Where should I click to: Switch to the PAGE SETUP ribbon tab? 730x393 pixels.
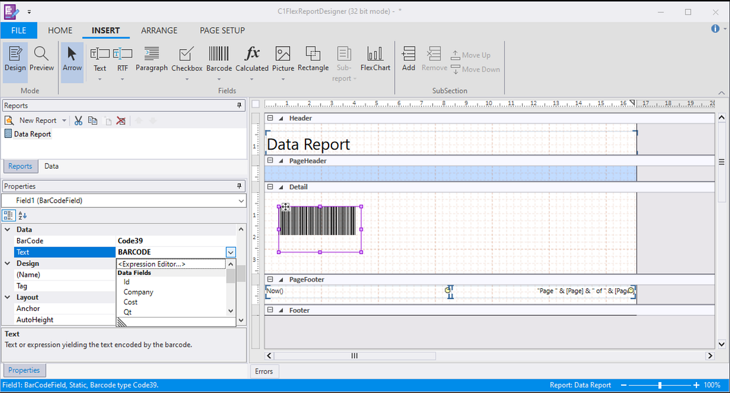[221, 30]
